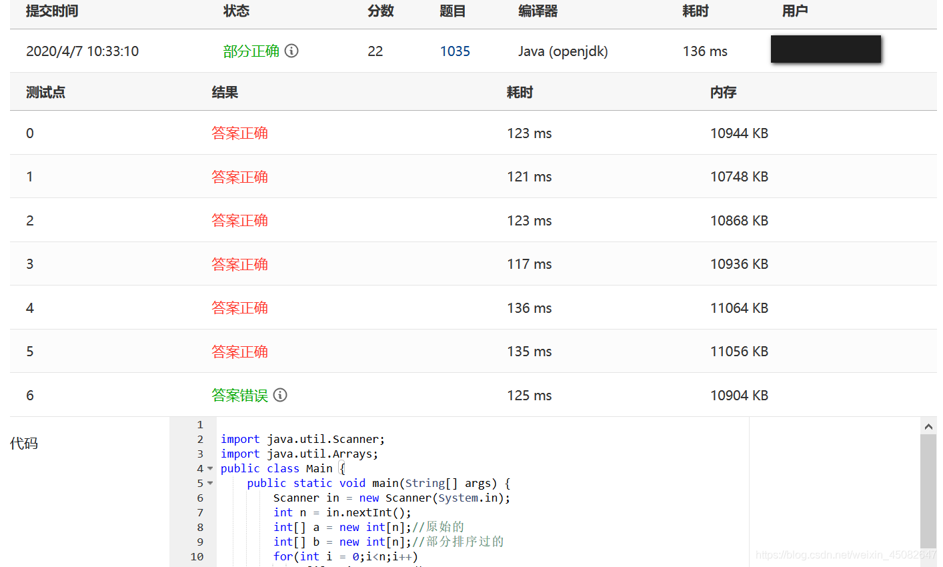Screen dimensions: 943x567
Task: Click the 测试点 column header
Action: click(45, 93)
